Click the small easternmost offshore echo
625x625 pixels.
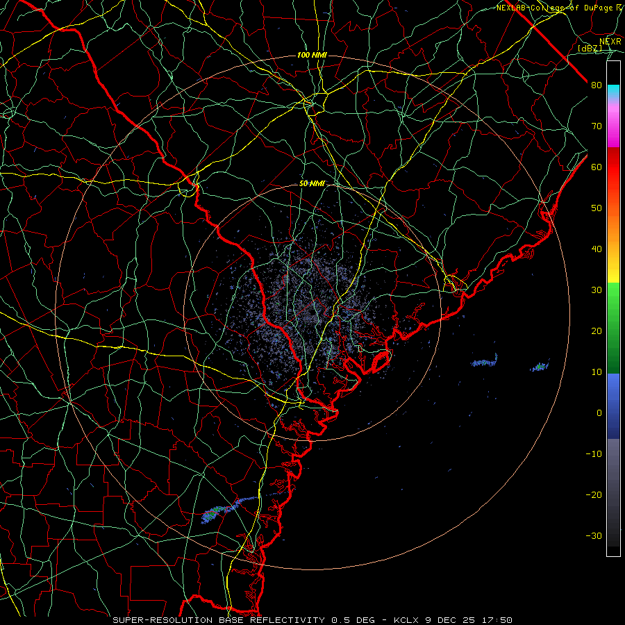pyautogui.click(x=540, y=366)
